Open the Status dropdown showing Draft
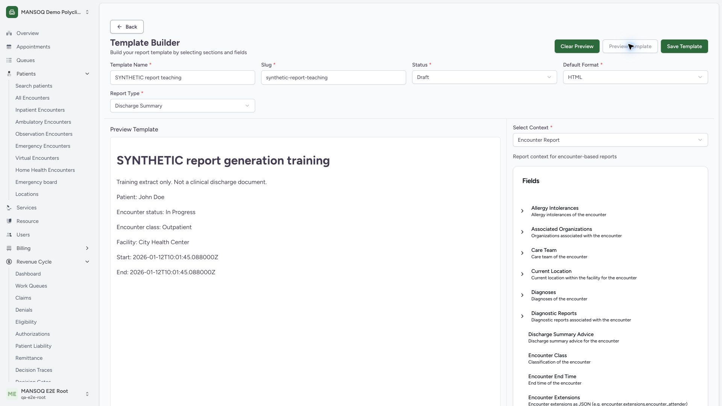The width and height of the screenshot is (722, 406). pos(484,77)
